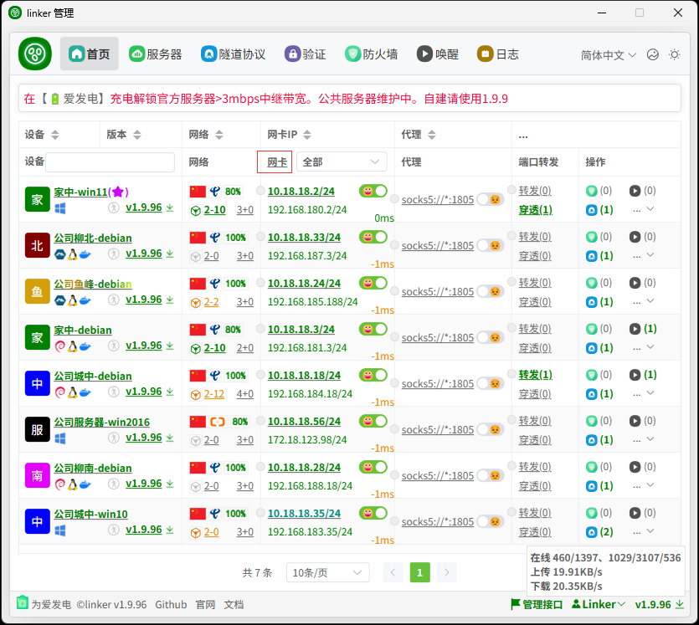This screenshot has height=625, width=699.
Task: Disable network card switch for 10.18.18.2/24
Action: [373, 191]
